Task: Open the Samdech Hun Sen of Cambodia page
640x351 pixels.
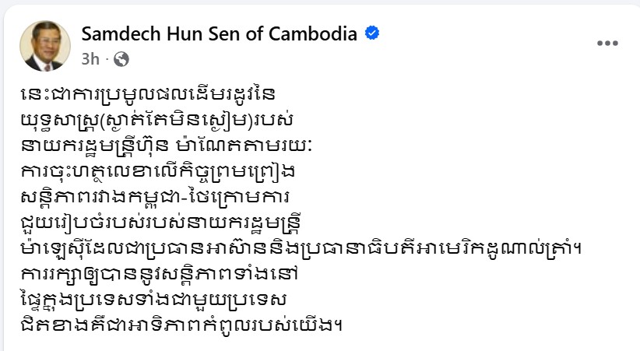Action: click(x=219, y=33)
